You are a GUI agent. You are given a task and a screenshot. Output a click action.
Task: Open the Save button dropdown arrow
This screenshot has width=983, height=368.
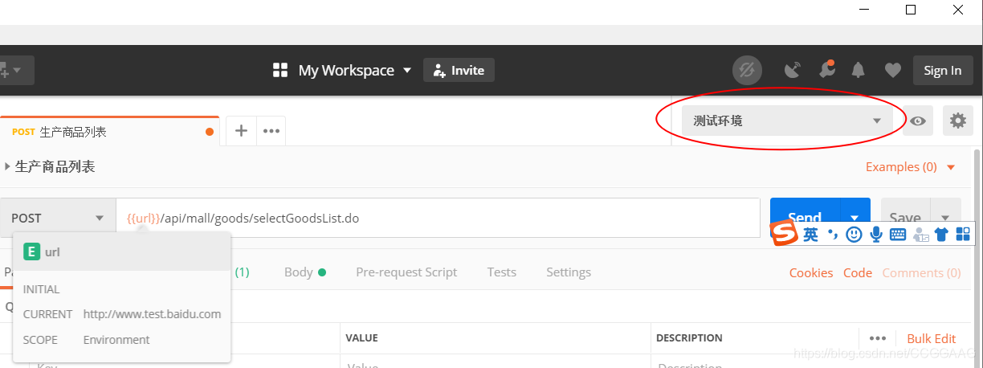pos(945,218)
